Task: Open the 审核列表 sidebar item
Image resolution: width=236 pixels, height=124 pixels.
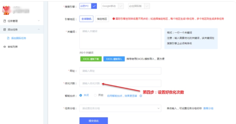Action: pyautogui.click(x=22, y=47)
